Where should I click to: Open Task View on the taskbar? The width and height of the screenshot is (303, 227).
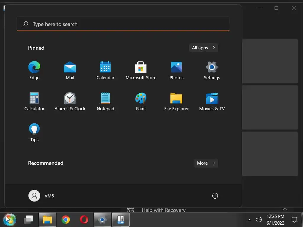[x=28, y=220]
